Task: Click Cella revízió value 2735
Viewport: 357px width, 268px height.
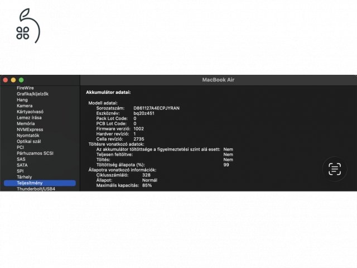Action: point(139,139)
